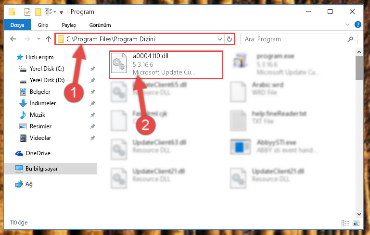Switch to details view icon in status bar
The height and width of the screenshot is (235, 370).
pos(345,223)
